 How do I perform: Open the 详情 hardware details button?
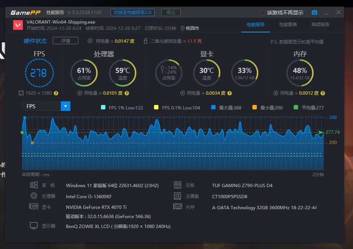(x=65, y=40)
